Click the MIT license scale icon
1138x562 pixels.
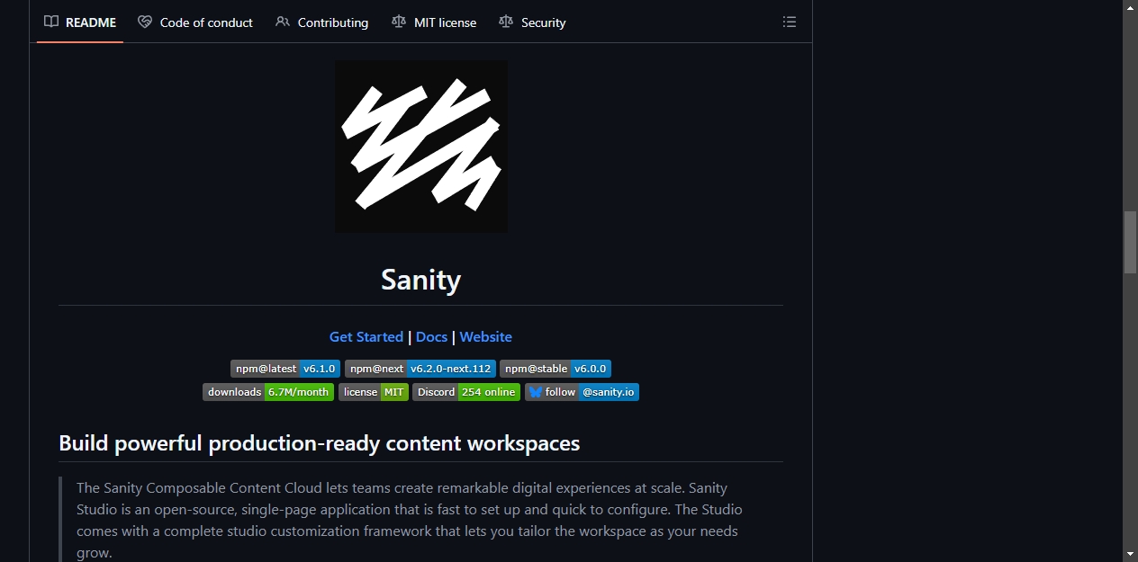point(399,22)
